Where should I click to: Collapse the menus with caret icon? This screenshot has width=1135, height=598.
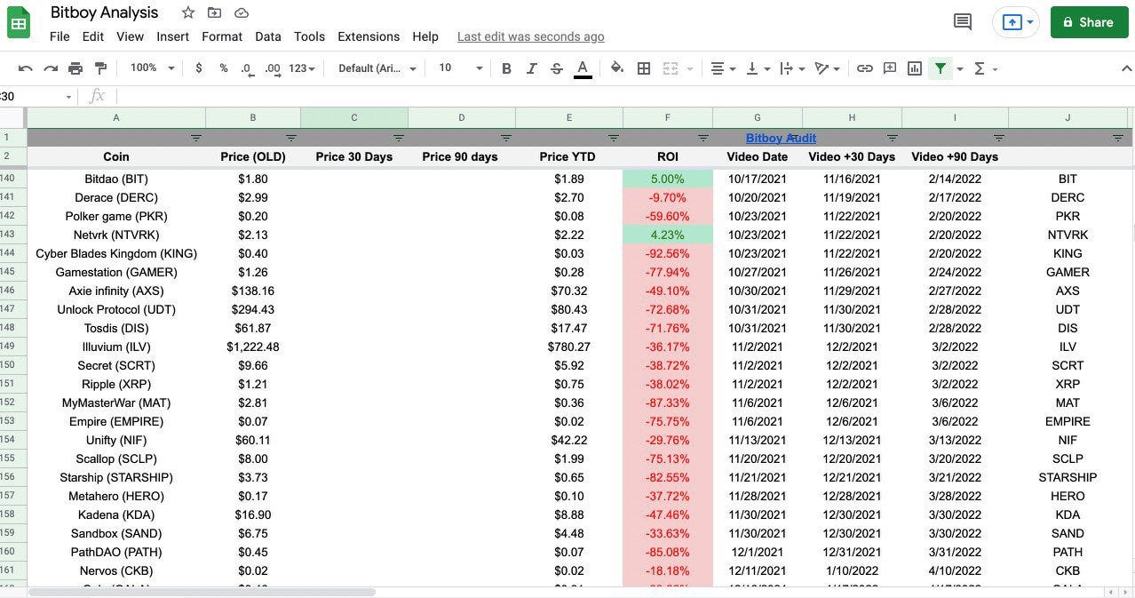pos(1126,68)
